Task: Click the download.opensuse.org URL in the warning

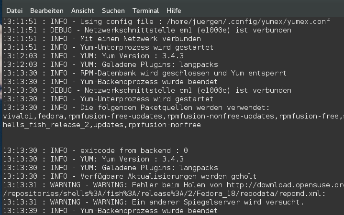Action: pyautogui.click(x=285, y=185)
